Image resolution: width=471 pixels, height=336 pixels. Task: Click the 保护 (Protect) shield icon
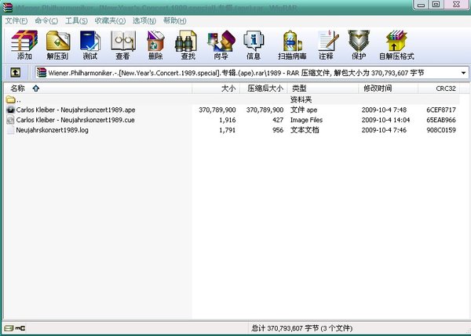[359, 45]
